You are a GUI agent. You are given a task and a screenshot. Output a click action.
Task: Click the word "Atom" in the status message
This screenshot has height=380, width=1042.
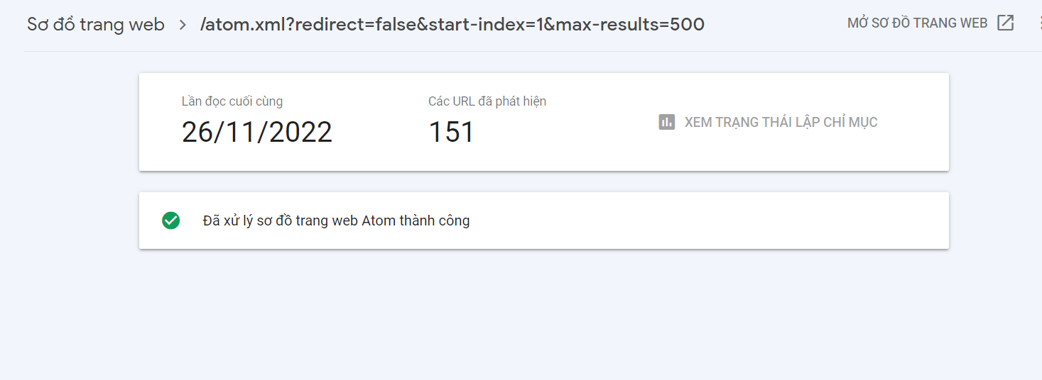379,220
